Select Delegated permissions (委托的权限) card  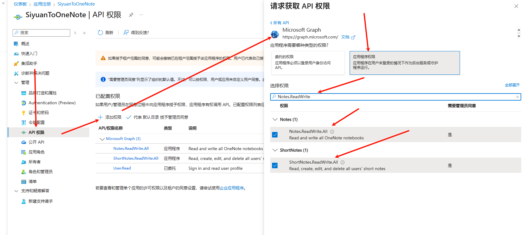[308, 63]
